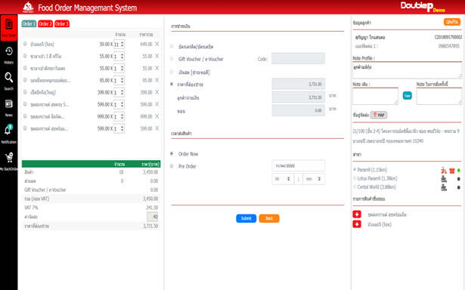
Task: Click the orange Back button
Action: tap(269, 218)
